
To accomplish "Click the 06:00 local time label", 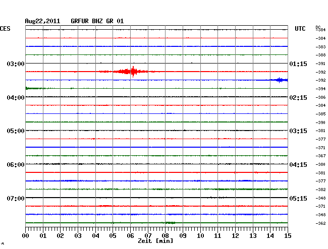I will click(x=16, y=165).
